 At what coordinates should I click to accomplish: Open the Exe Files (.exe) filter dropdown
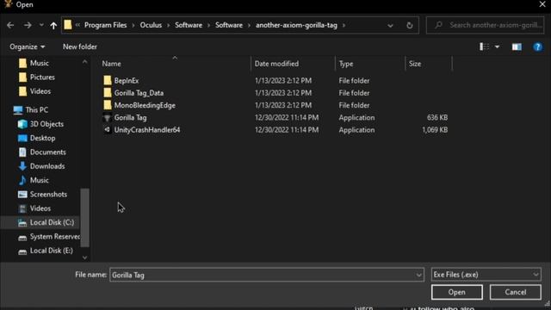pos(486,275)
